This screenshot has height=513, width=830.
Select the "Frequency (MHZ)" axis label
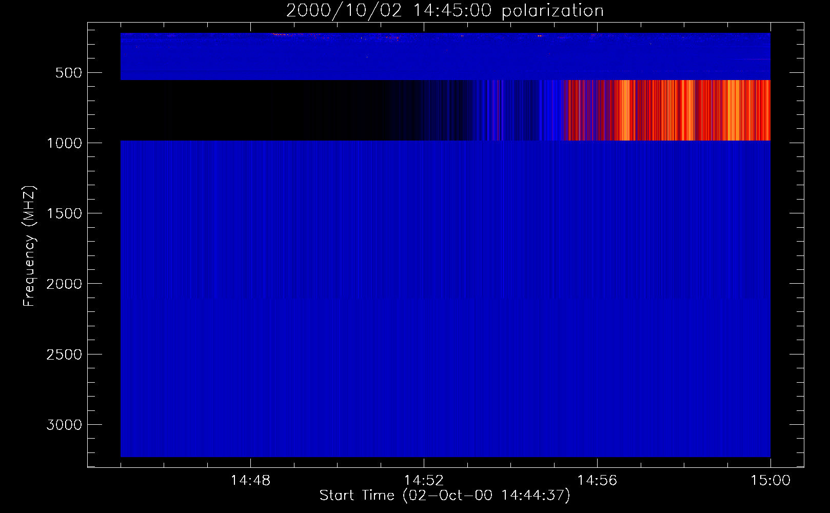pyautogui.click(x=29, y=246)
